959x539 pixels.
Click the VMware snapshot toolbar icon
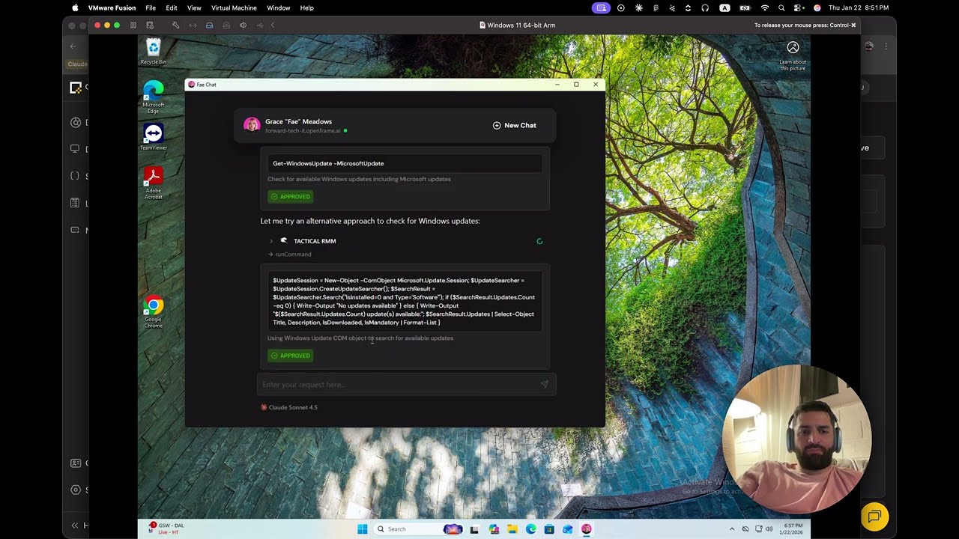[x=150, y=25]
